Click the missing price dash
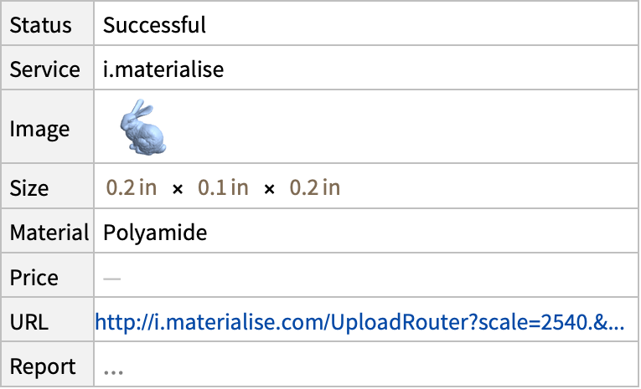Screen dimensions: 641x389 point(112,279)
